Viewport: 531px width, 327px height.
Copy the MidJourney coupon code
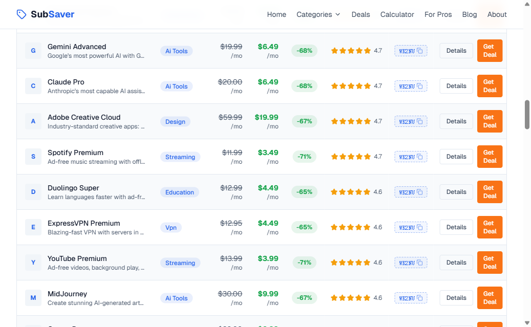411,298
